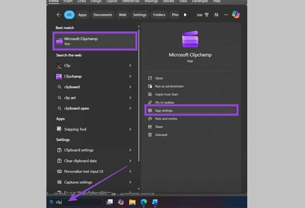Expand the Clipchamp web result chevron
The image size is (305, 208).
(130, 77)
